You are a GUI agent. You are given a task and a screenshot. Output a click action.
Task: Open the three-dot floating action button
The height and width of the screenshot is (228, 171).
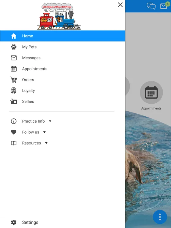[x=160, y=217]
